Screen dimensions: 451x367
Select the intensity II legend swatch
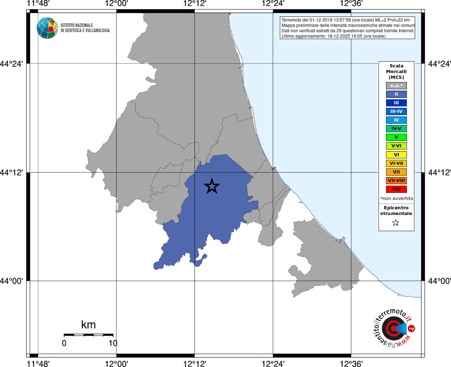(396, 94)
